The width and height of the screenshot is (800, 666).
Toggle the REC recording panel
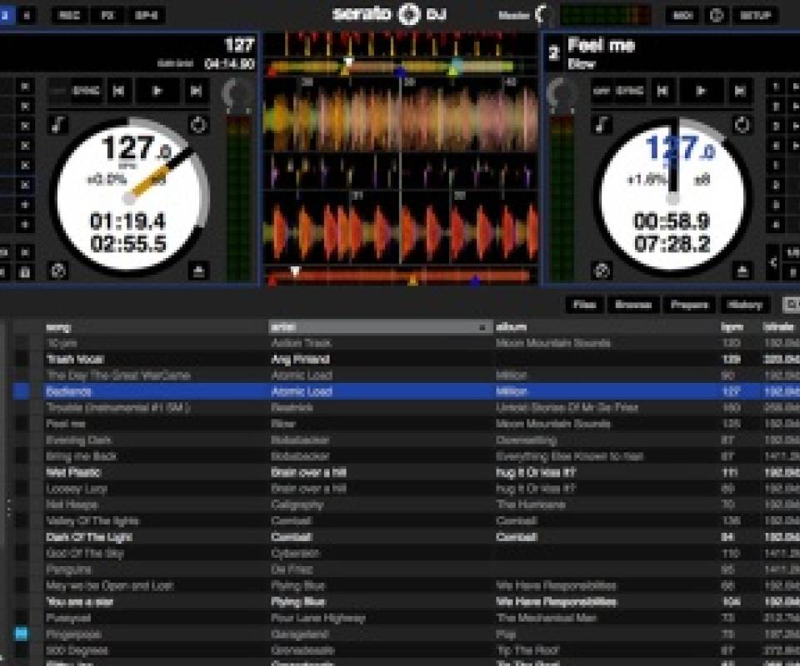pyautogui.click(x=69, y=15)
